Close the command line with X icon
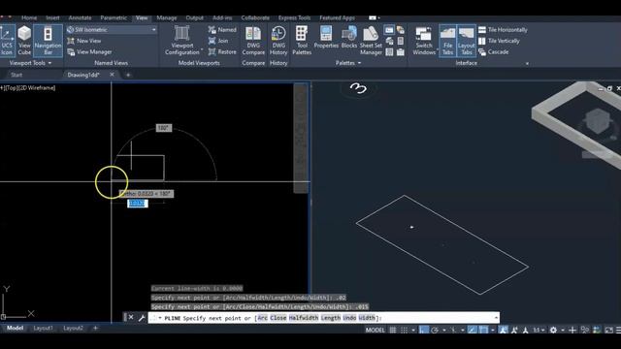Image resolution: width=621 pixels, height=349 pixels. pyautogui.click(x=131, y=317)
